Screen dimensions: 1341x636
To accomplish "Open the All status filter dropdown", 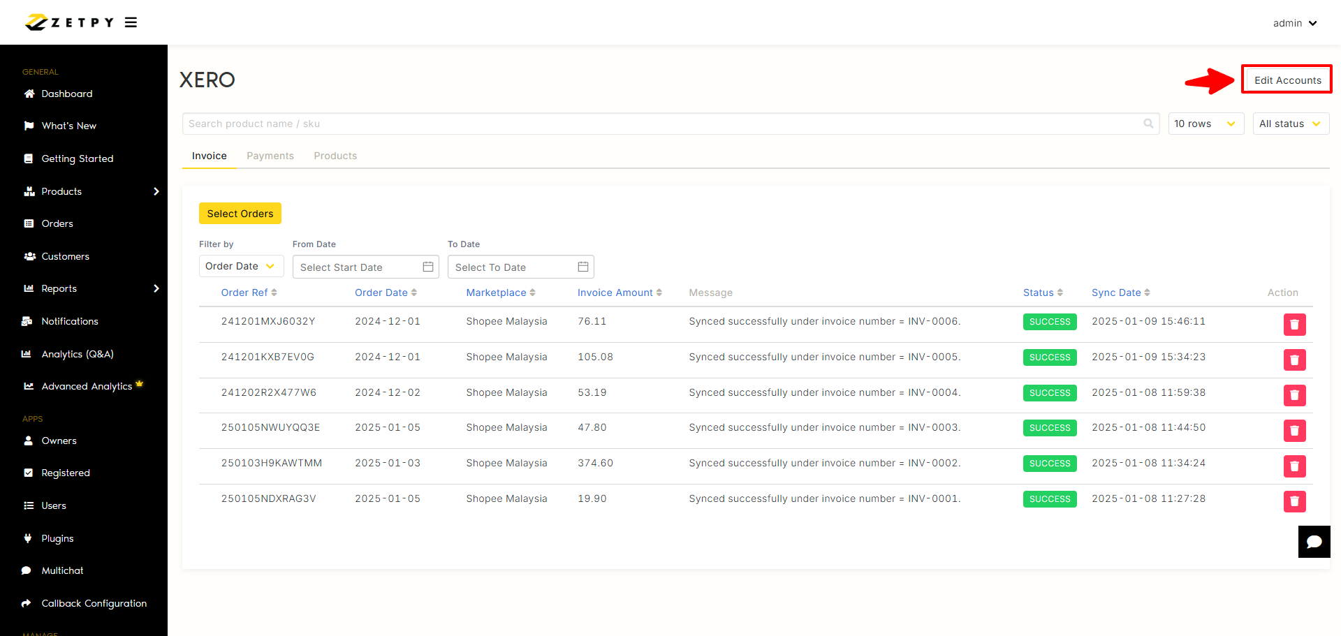I will click(1290, 124).
